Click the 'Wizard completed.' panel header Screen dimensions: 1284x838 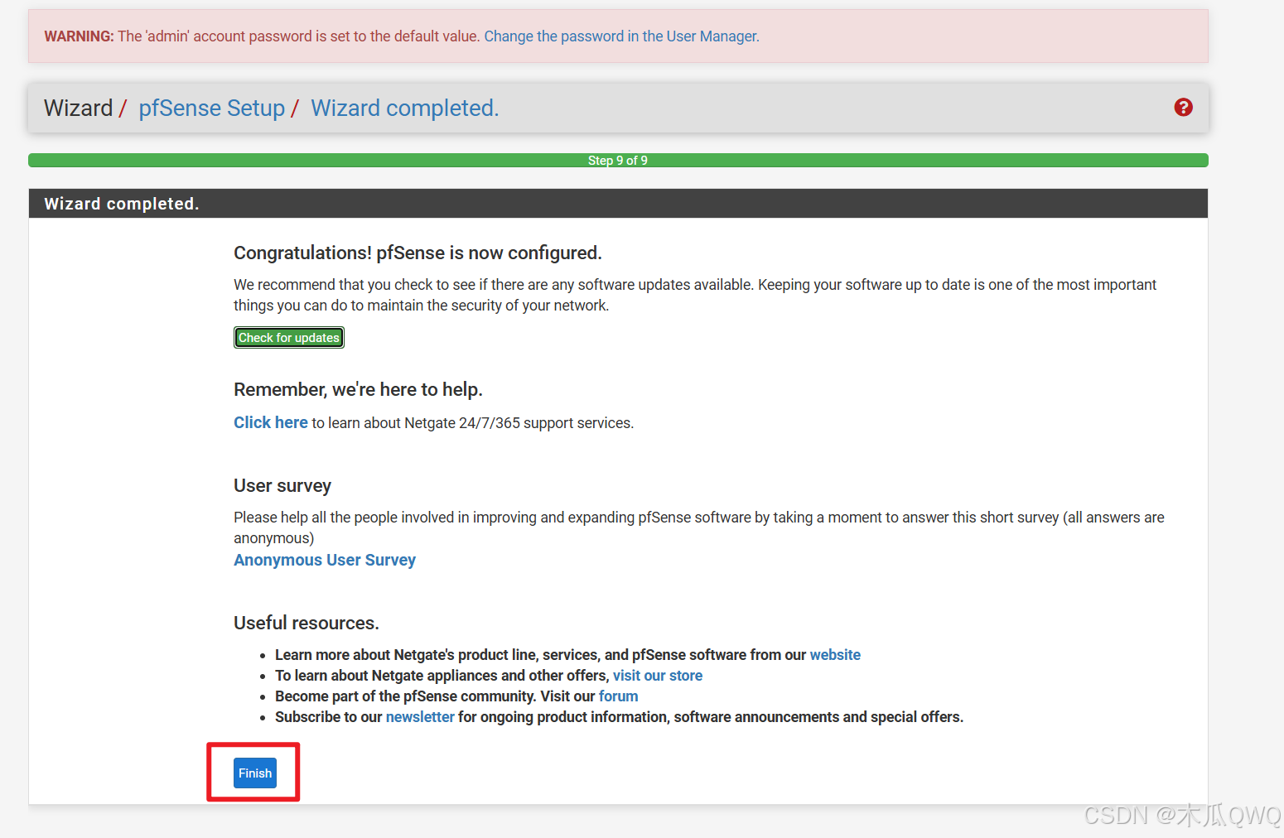[x=618, y=204]
